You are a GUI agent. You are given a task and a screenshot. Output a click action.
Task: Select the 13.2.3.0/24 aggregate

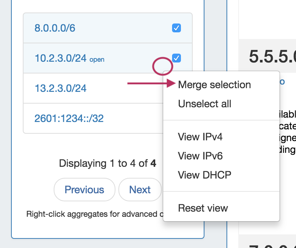click(x=61, y=88)
